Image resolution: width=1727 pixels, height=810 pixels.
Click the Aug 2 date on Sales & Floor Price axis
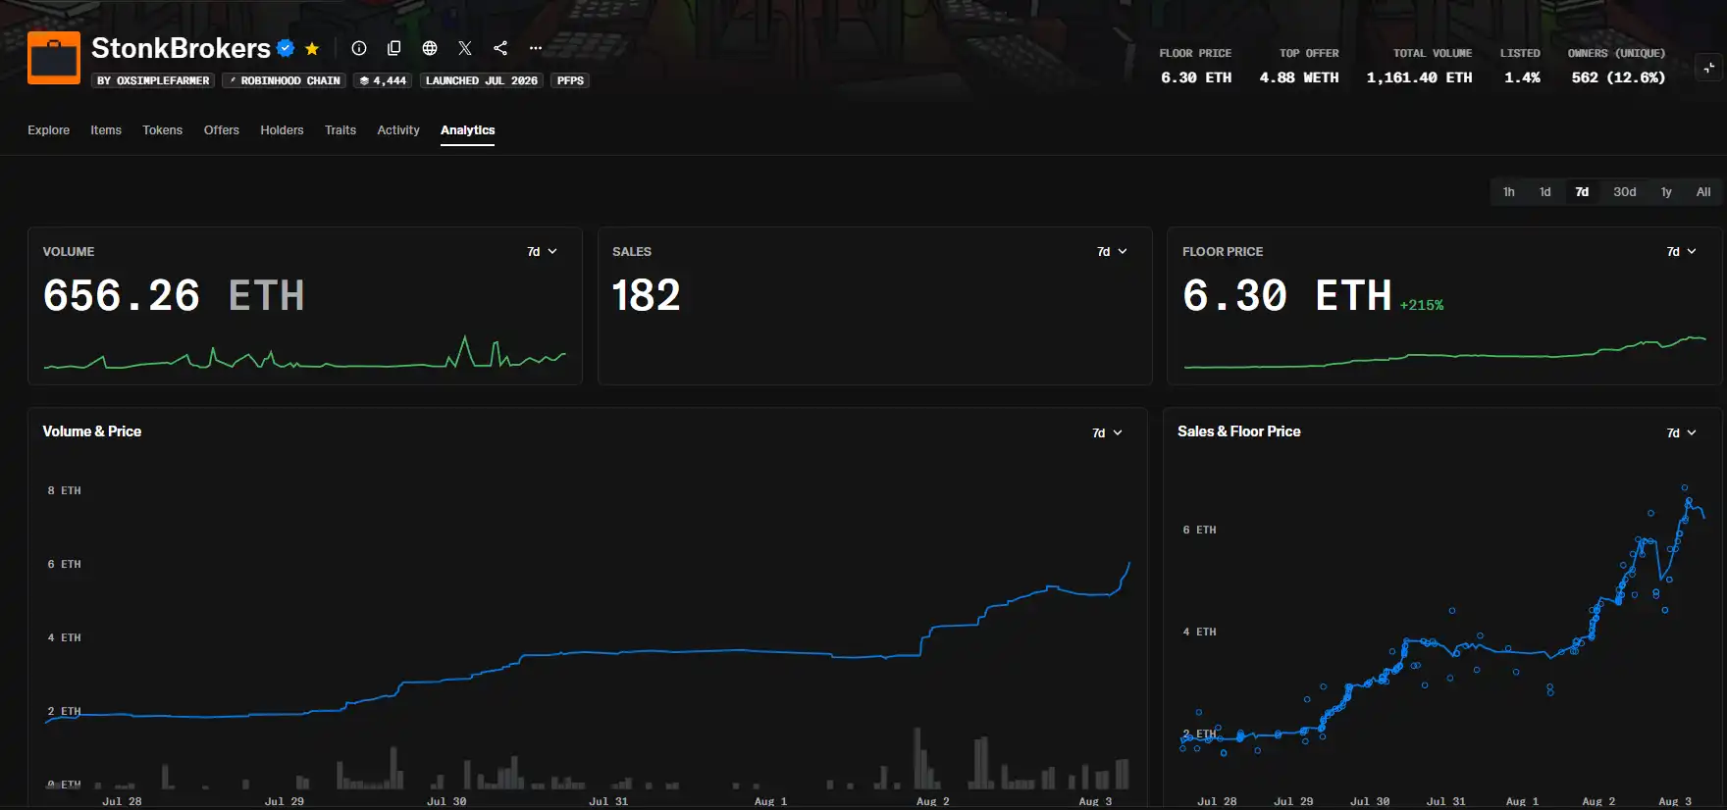1598,801
